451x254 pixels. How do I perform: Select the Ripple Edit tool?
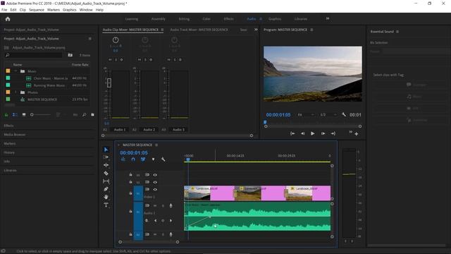tap(106, 165)
